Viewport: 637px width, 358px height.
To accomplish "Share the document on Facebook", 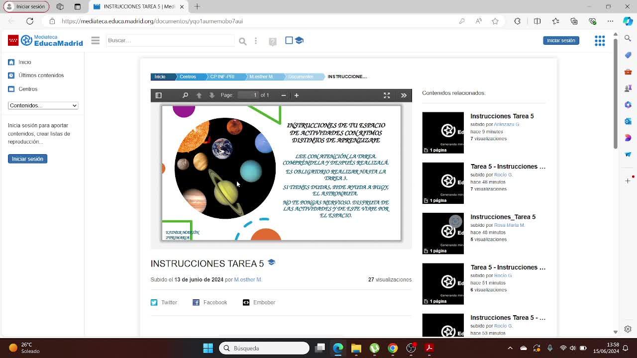I will 210,302.
